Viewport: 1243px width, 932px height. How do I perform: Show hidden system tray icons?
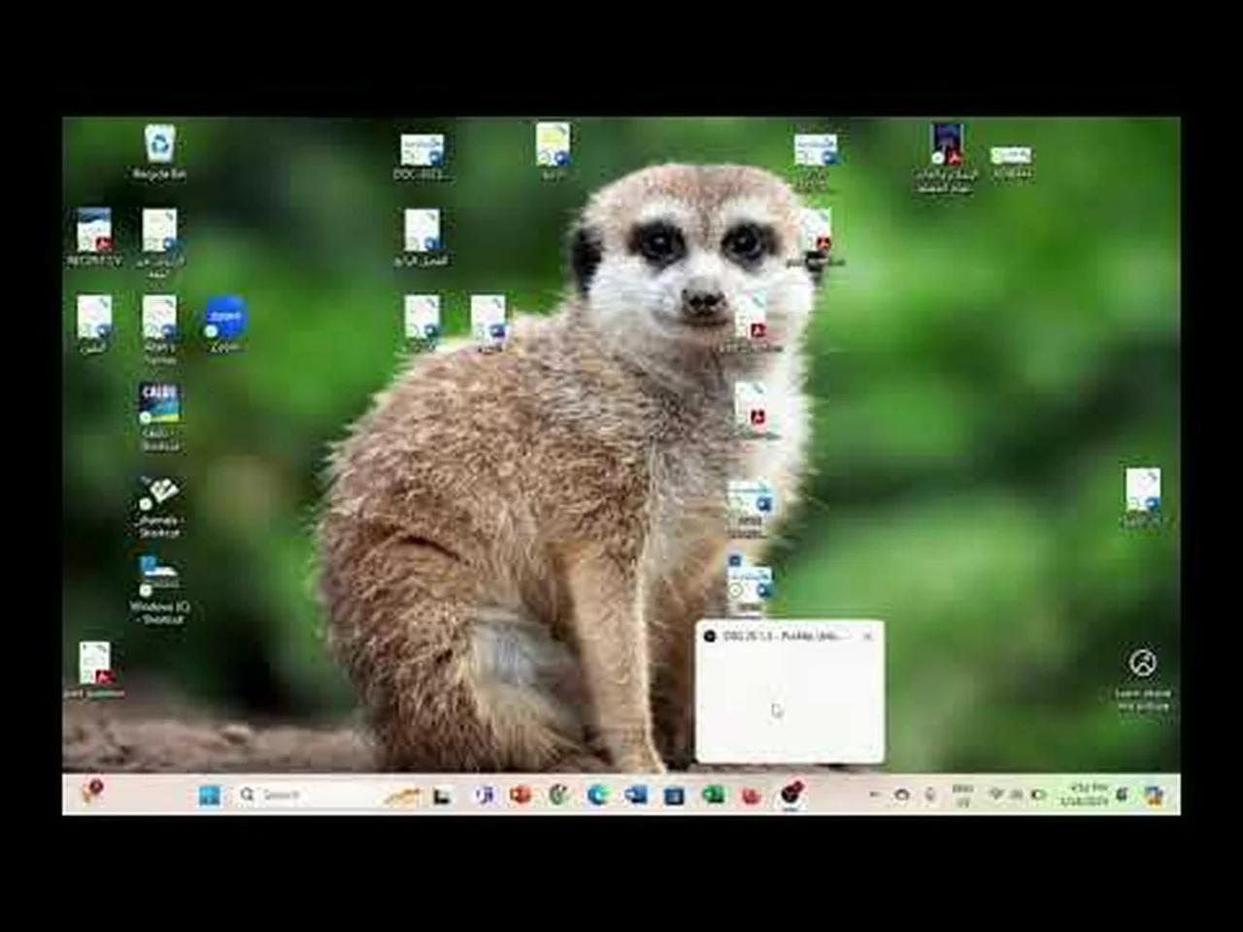(x=873, y=795)
